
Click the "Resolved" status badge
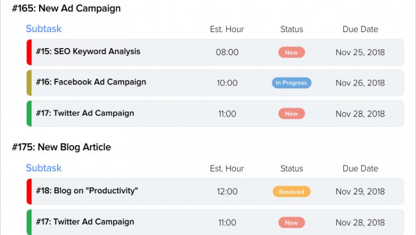point(291,192)
